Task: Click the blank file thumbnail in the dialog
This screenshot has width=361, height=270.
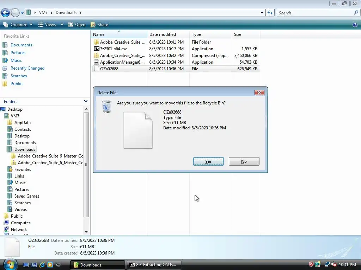Action: [x=138, y=130]
